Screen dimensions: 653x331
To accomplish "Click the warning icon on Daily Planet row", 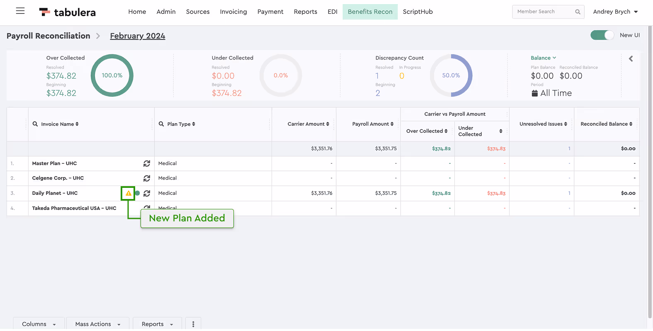I will tap(129, 193).
